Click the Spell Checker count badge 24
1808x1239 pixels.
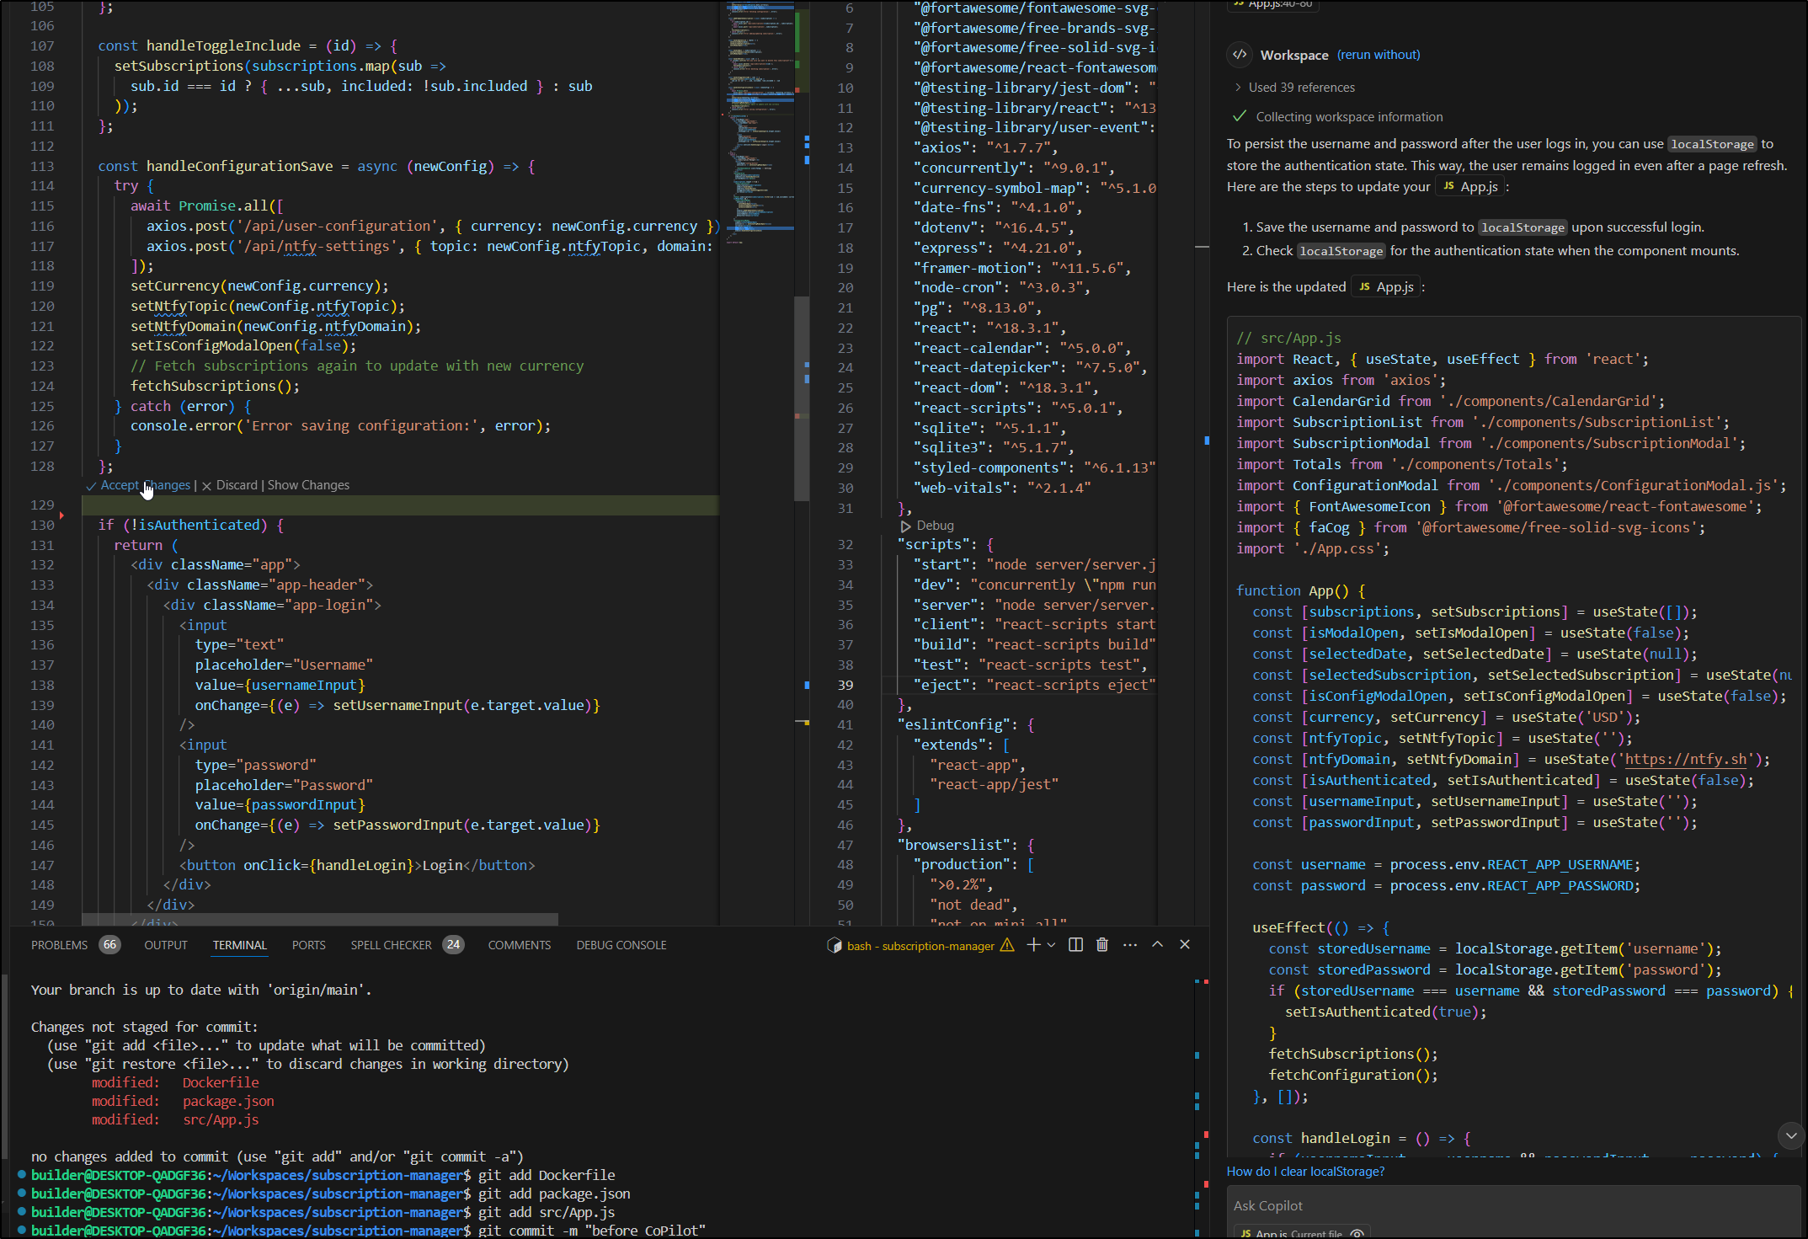tap(453, 945)
